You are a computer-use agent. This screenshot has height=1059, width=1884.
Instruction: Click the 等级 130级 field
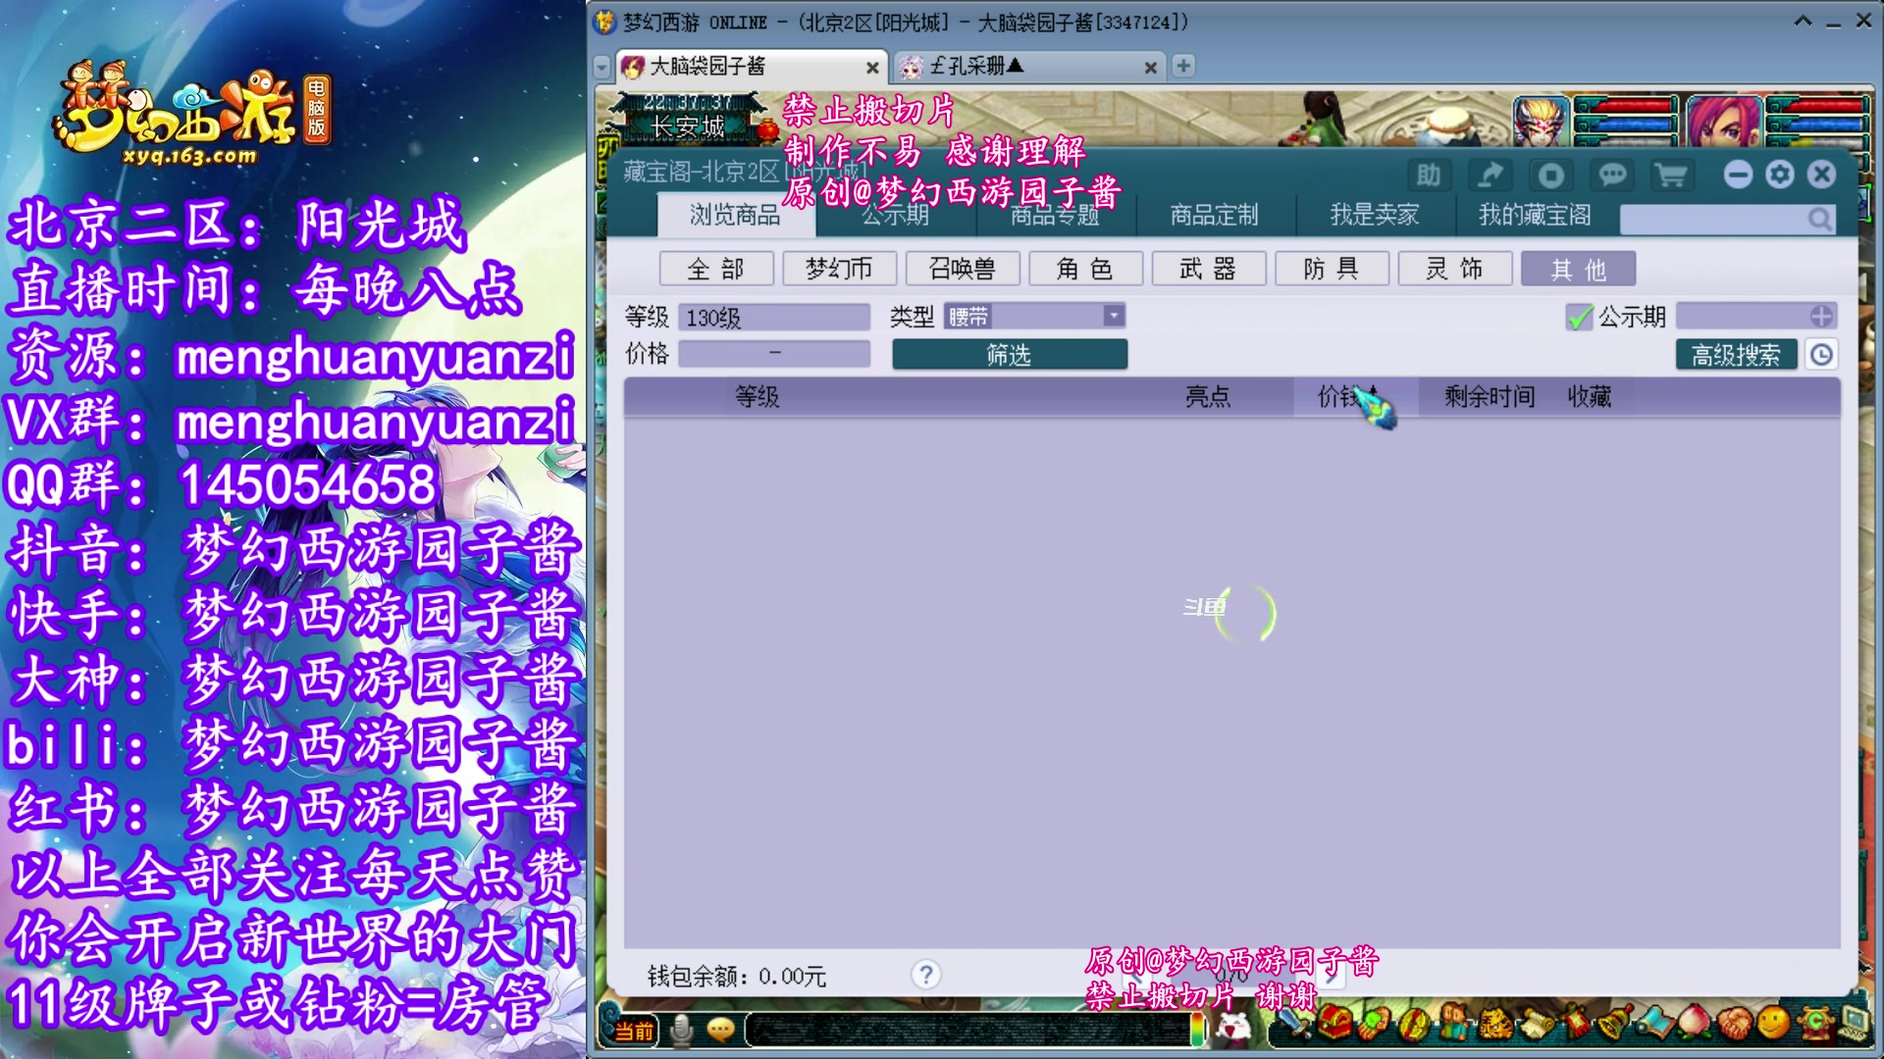(774, 317)
